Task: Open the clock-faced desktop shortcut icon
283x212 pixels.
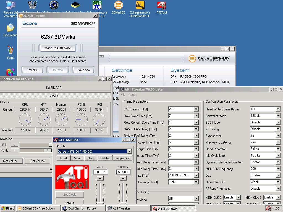Action: 54,5
